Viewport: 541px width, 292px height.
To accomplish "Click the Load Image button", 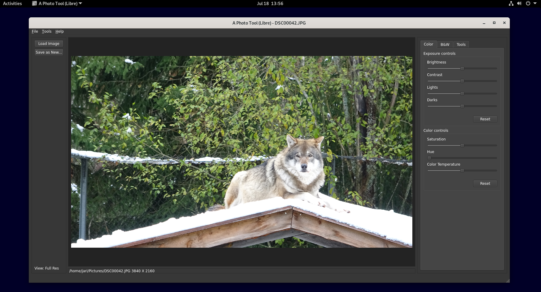I will (49, 44).
